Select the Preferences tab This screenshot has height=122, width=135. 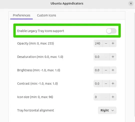pyautogui.click(x=21, y=15)
